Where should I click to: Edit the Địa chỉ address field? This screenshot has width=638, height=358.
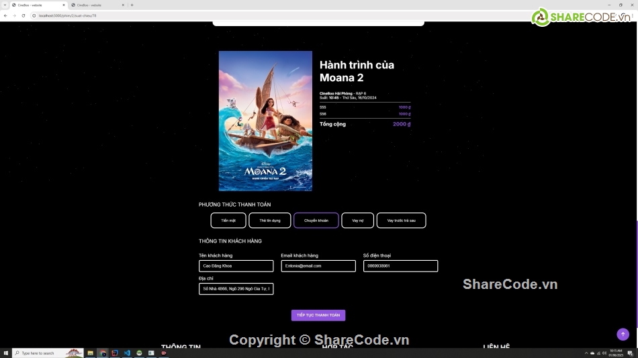point(236,288)
